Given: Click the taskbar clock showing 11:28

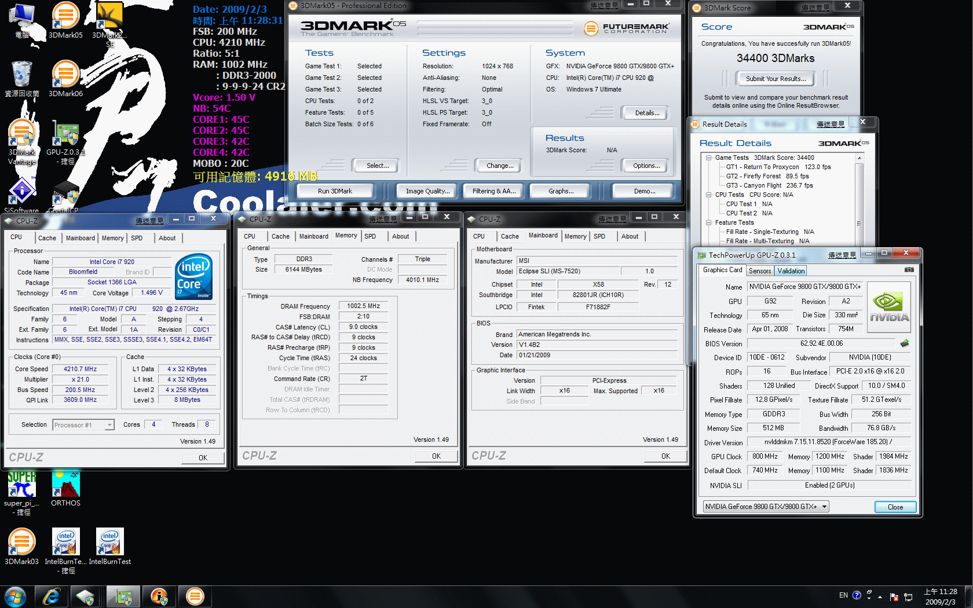Looking at the screenshot, I should 940,596.
